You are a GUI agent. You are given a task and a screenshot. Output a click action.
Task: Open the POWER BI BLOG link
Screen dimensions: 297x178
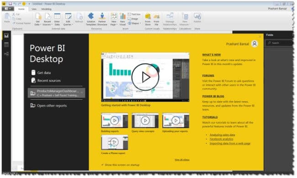coord(213,96)
